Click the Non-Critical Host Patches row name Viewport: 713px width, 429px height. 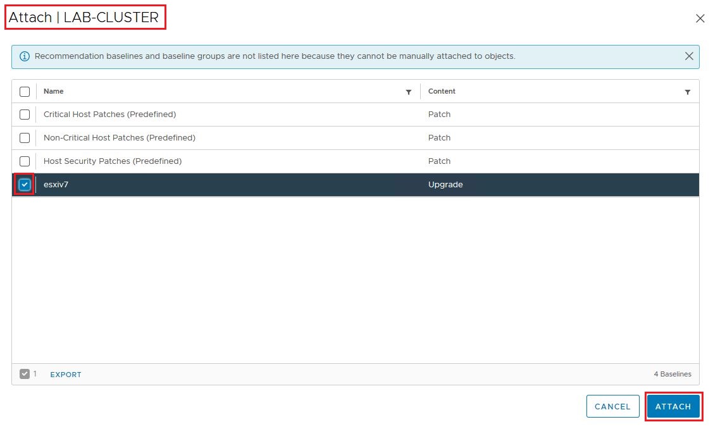point(119,138)
